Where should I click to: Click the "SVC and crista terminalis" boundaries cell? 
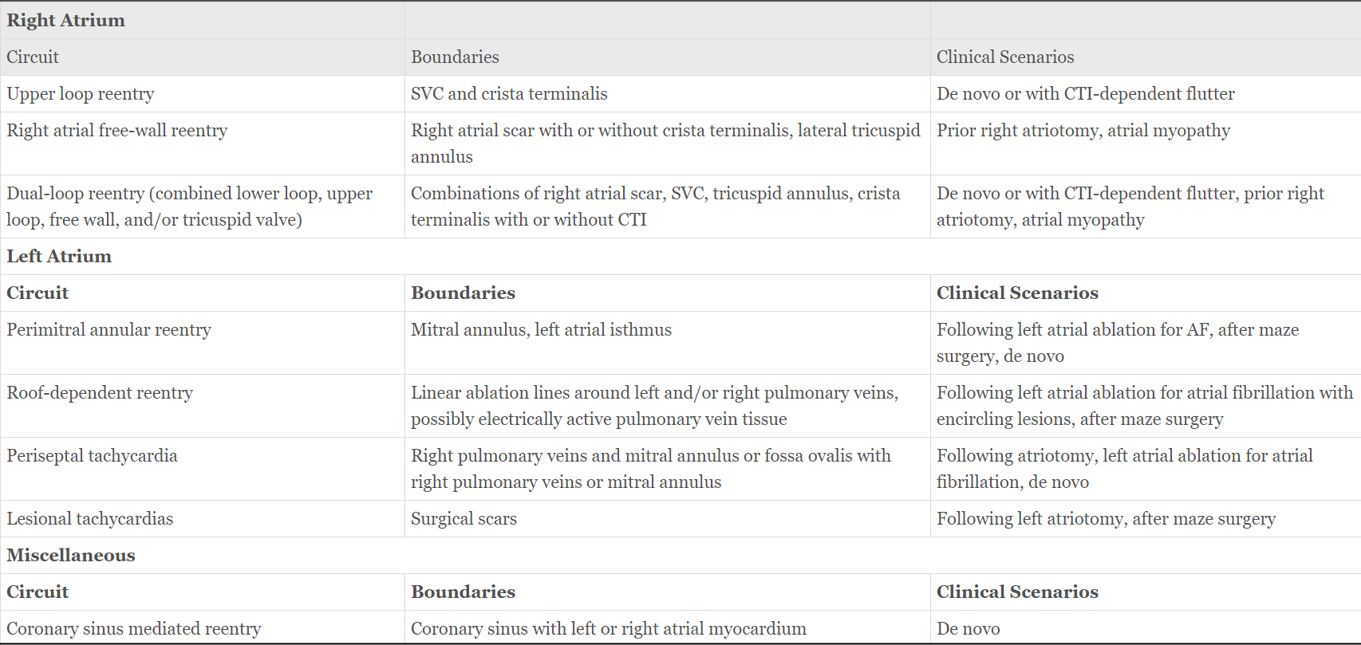(x=509, y=93)
